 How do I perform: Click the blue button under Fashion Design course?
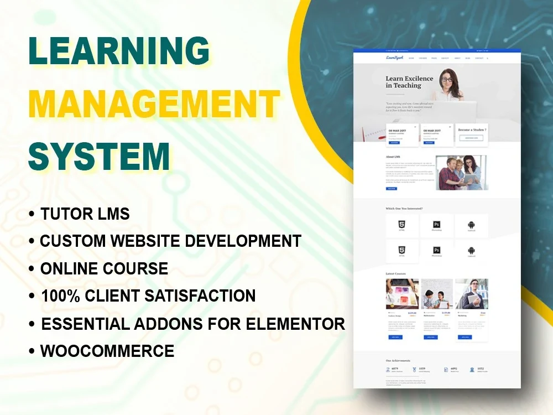(x=395, y=337)
